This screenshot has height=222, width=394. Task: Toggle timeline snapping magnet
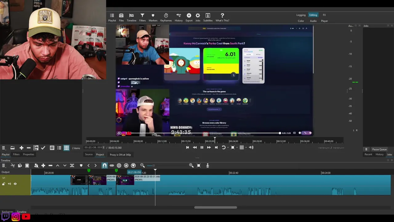point(105,166)
